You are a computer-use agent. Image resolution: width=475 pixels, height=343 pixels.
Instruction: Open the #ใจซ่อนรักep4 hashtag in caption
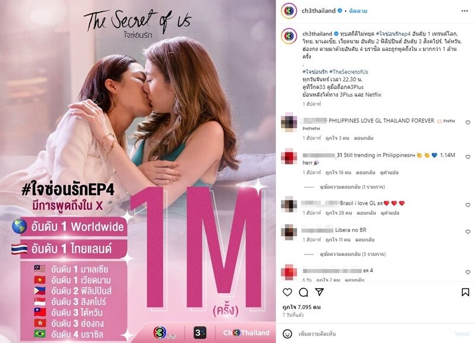pos(395,34)
